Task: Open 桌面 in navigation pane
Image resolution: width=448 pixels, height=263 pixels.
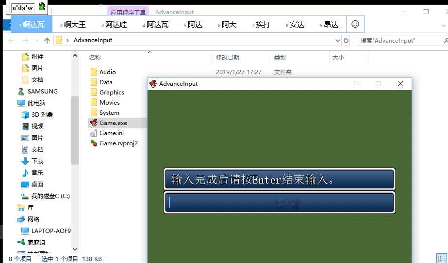Action: coord(37,184)
